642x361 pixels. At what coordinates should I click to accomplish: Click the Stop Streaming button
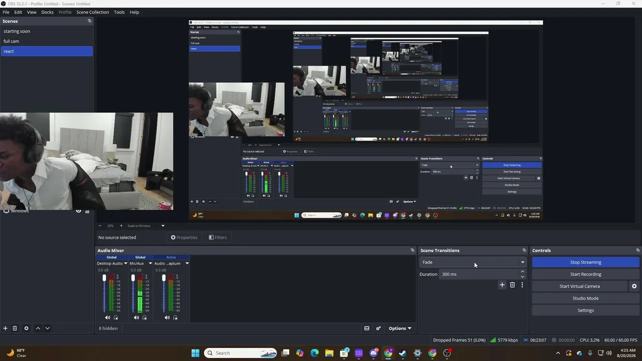[x=585, y=262]
